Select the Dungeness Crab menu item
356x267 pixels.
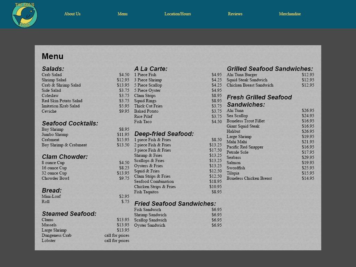click(56, 235)
